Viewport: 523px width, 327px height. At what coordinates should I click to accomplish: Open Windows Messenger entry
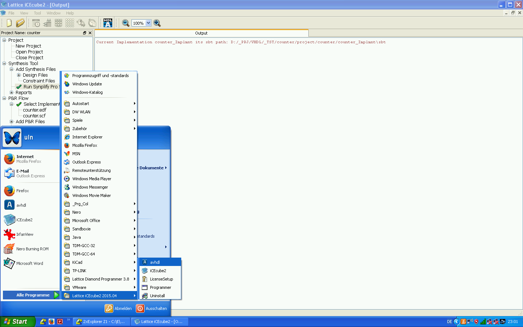point(99,187)
